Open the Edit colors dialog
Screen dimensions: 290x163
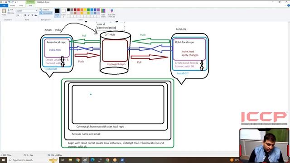pos(103,13)
